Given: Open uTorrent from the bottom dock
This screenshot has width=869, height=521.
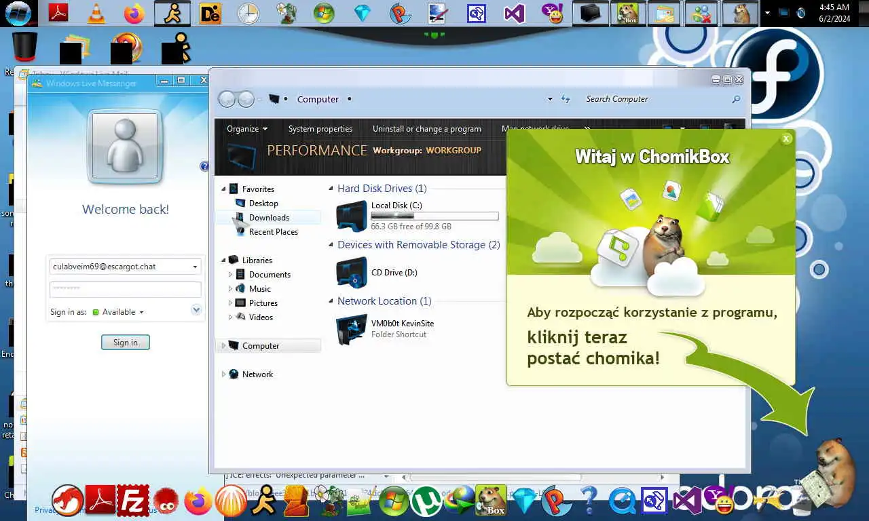Looking at the screenshot, I should pos(426,502).
